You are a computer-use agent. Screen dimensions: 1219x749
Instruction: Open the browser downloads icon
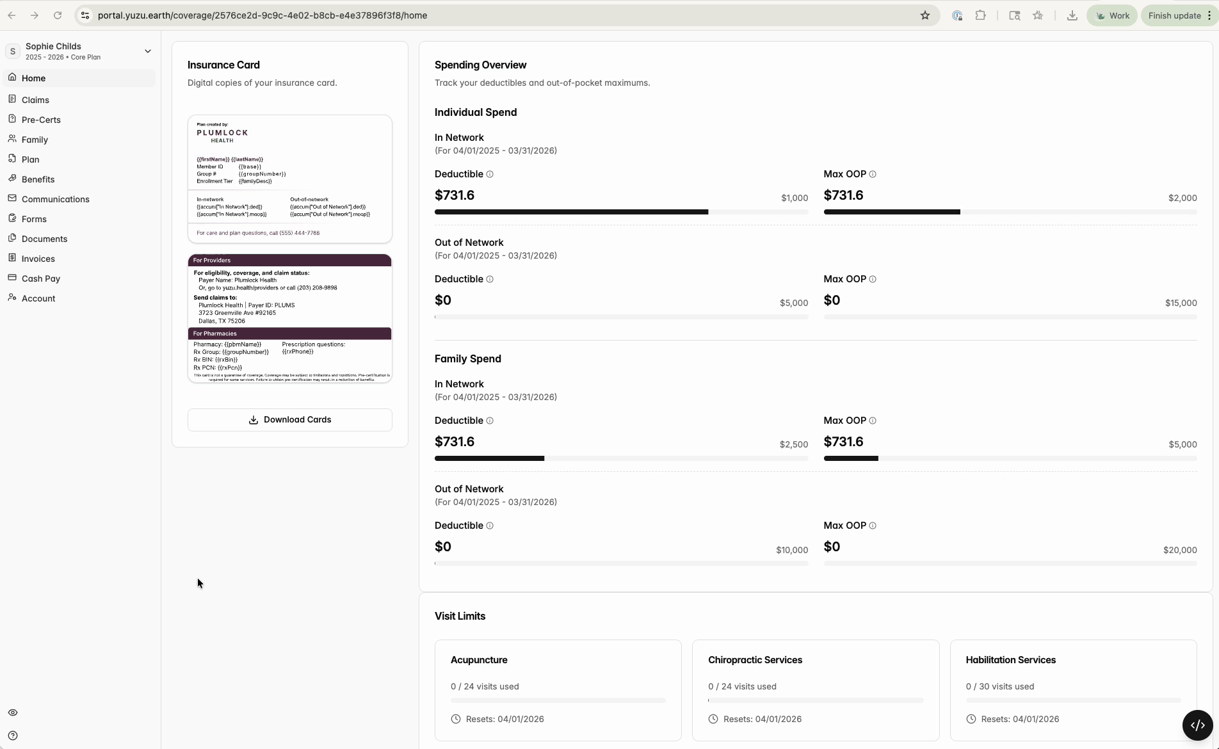(1072, 15)
